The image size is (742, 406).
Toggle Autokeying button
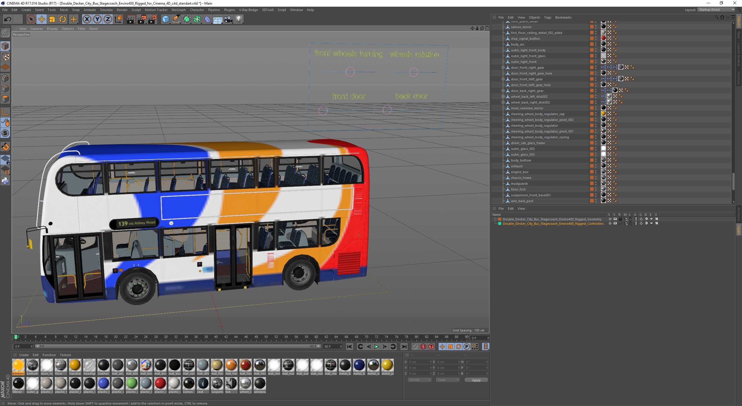(423, 347)
